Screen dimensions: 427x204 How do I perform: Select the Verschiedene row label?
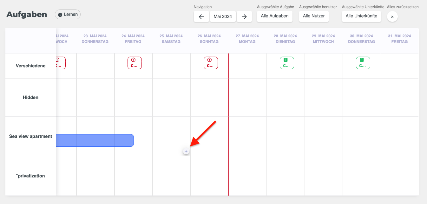(x=31, y=66)
